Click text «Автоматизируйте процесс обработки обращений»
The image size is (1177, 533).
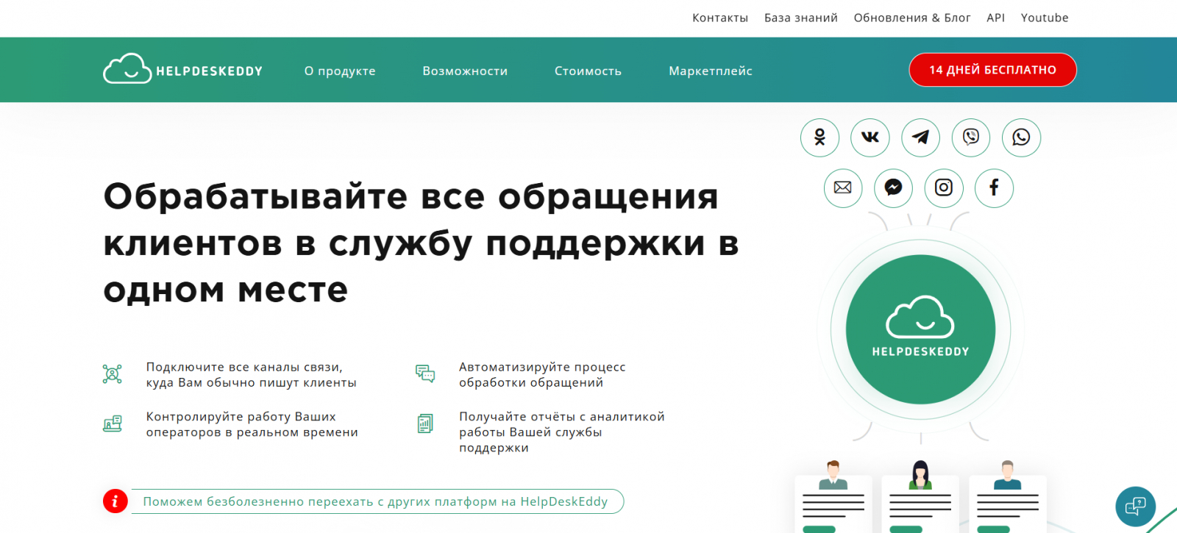542,375
